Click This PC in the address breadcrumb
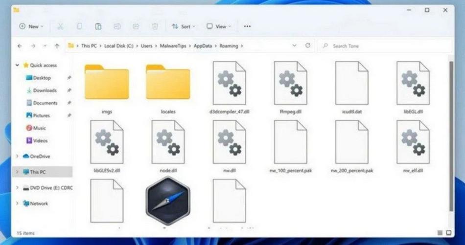Viewport: 465px width, 245px height. [89, 46]
